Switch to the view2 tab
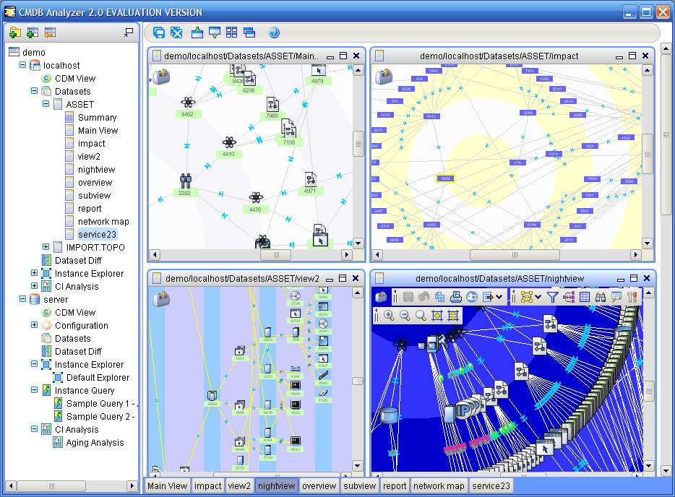Image resolution: width=675 pixels, height=497 pixels. click(x=239, y=486)
